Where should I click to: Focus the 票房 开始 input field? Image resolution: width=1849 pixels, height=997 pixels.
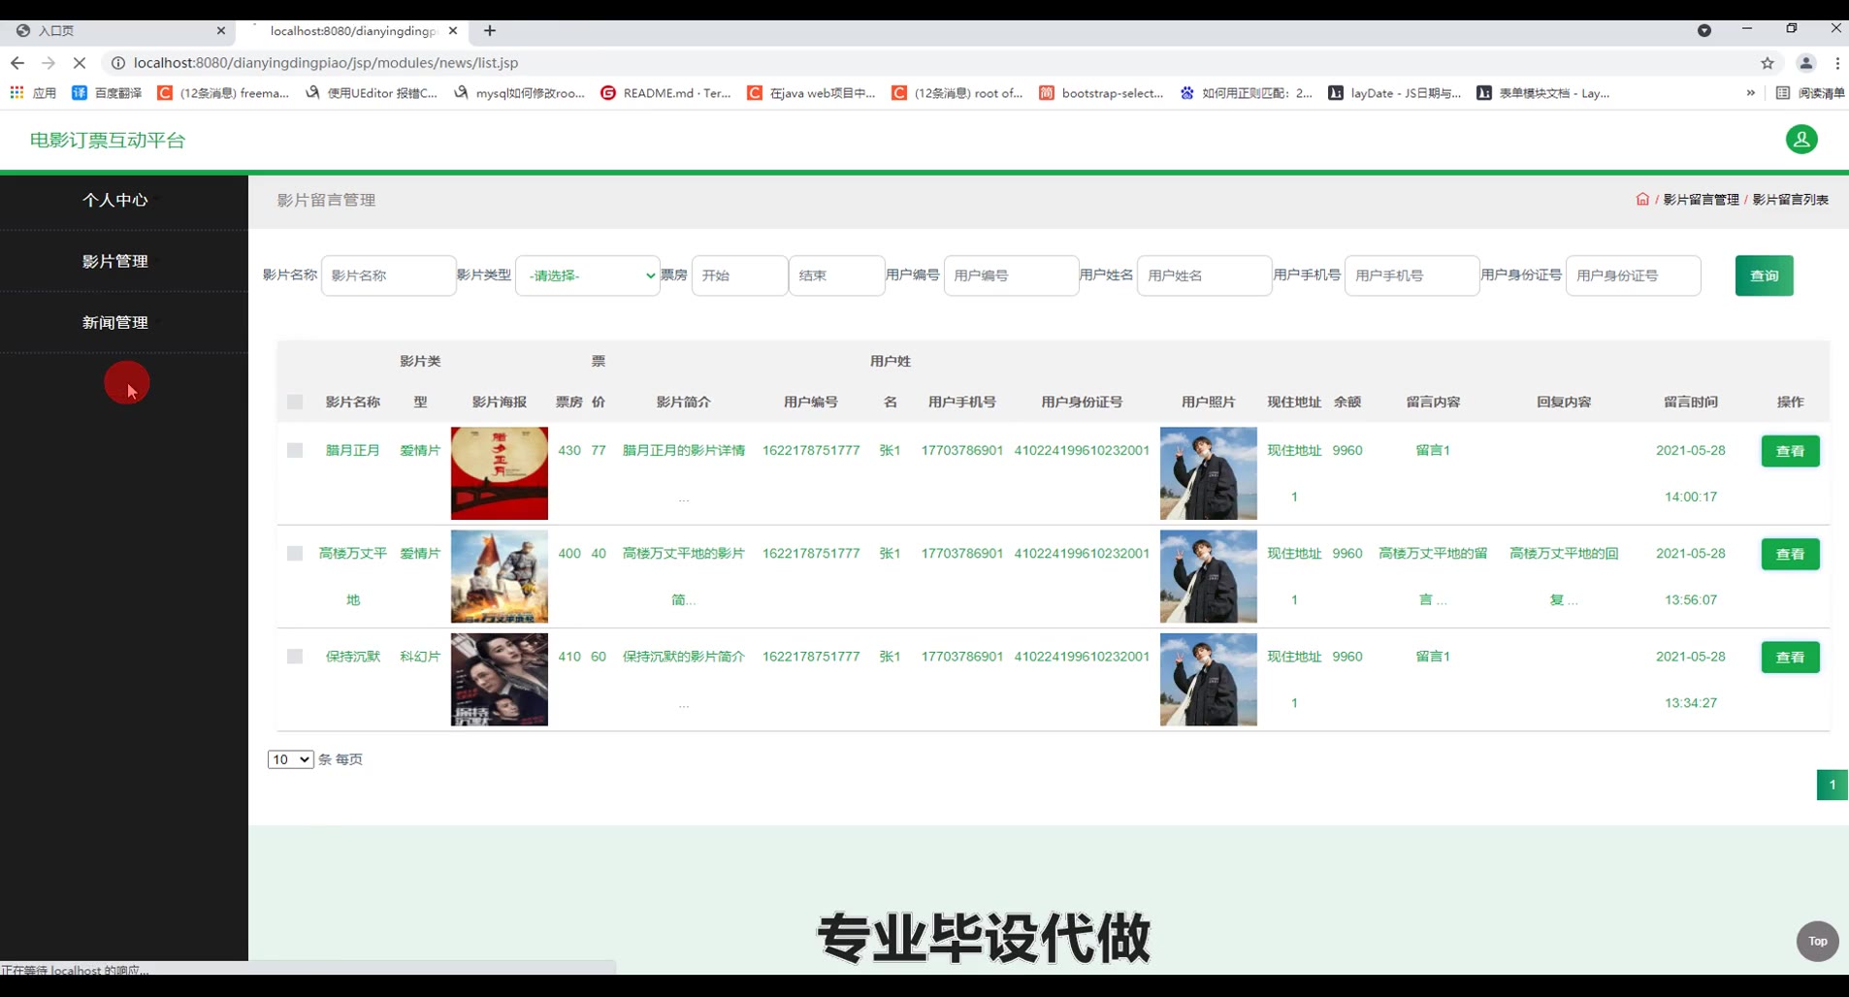point(739,275)
